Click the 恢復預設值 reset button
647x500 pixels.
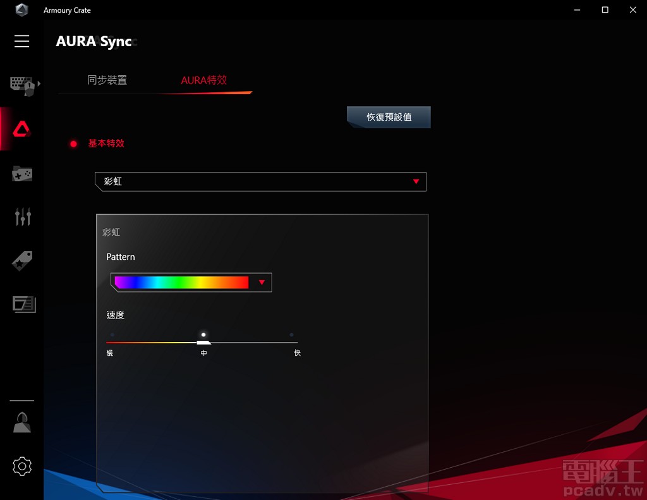click(388, 117)
